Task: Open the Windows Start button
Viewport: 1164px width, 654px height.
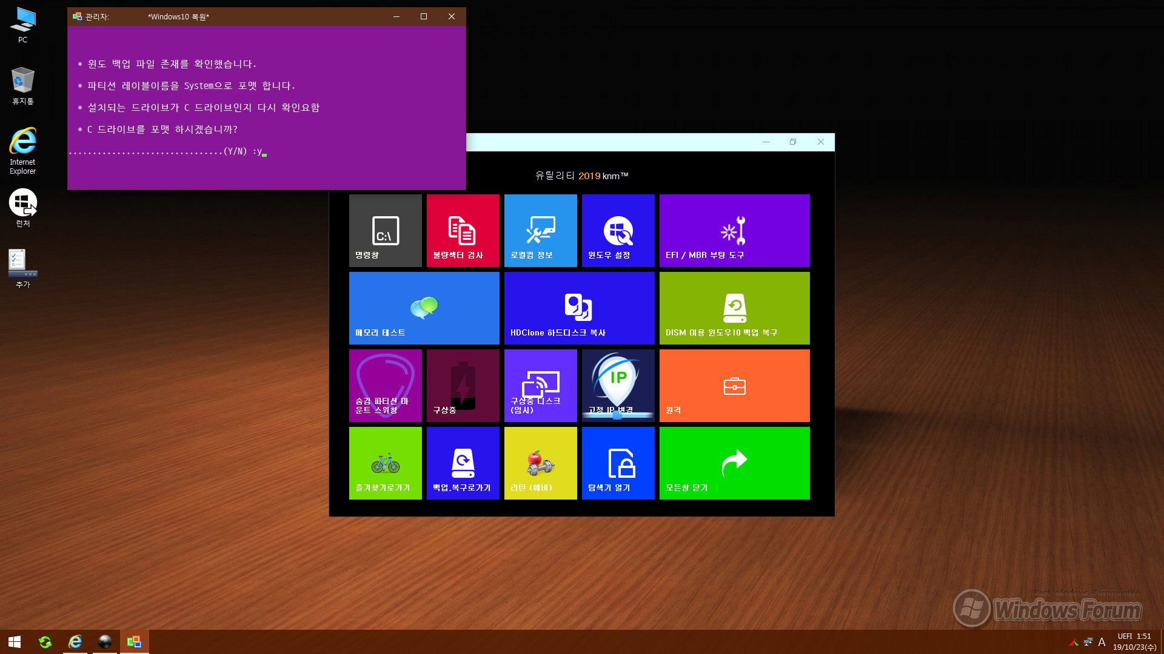Action: pos(15,642)
